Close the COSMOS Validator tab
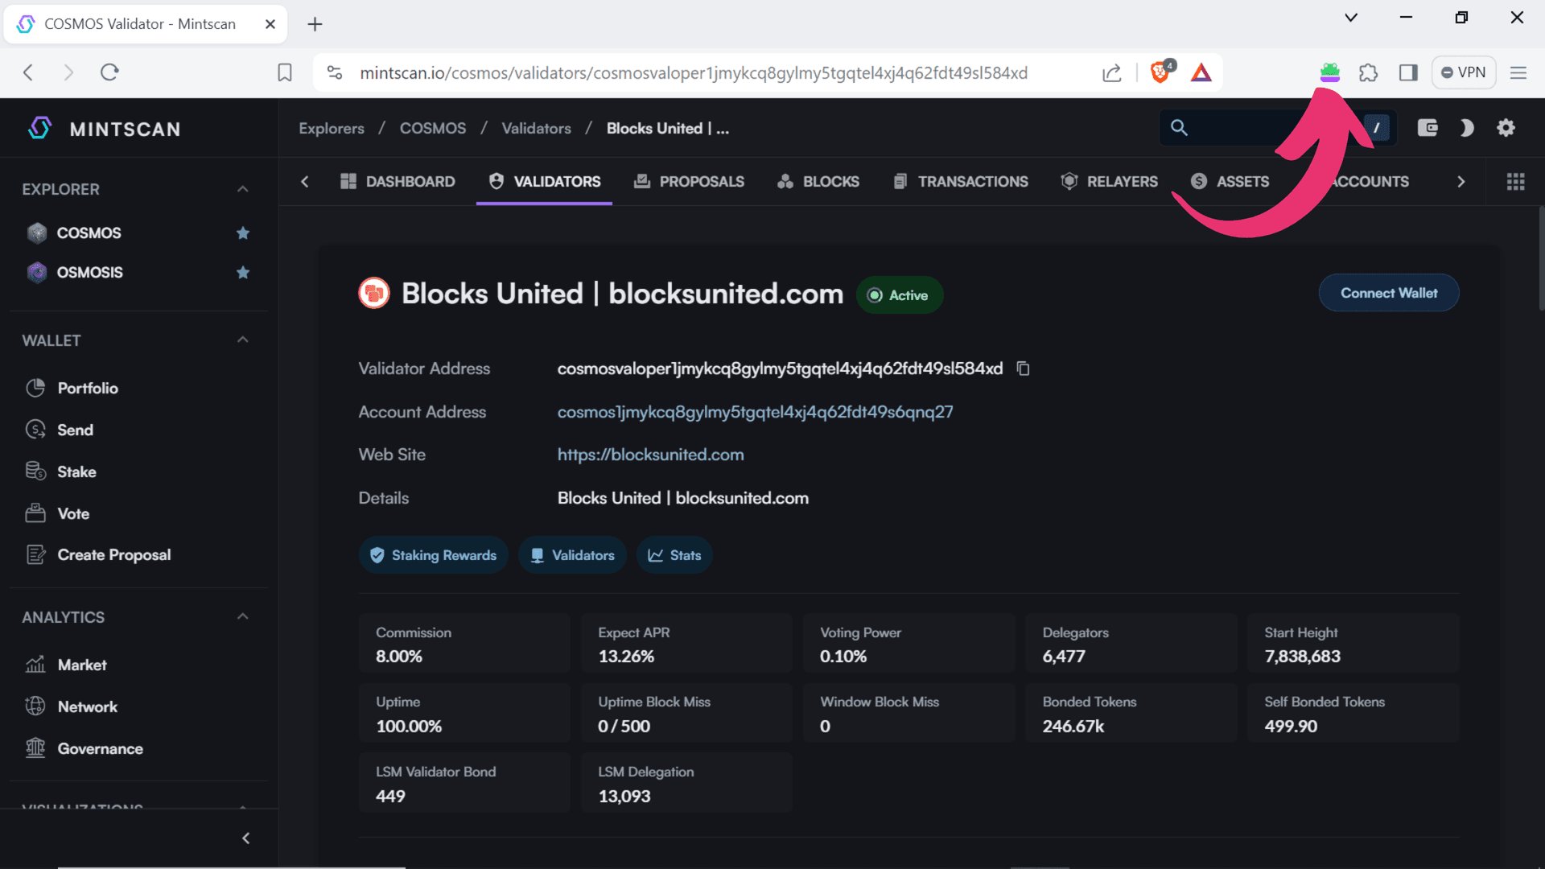Screen dimensions: 1545x869 point(270,24)
